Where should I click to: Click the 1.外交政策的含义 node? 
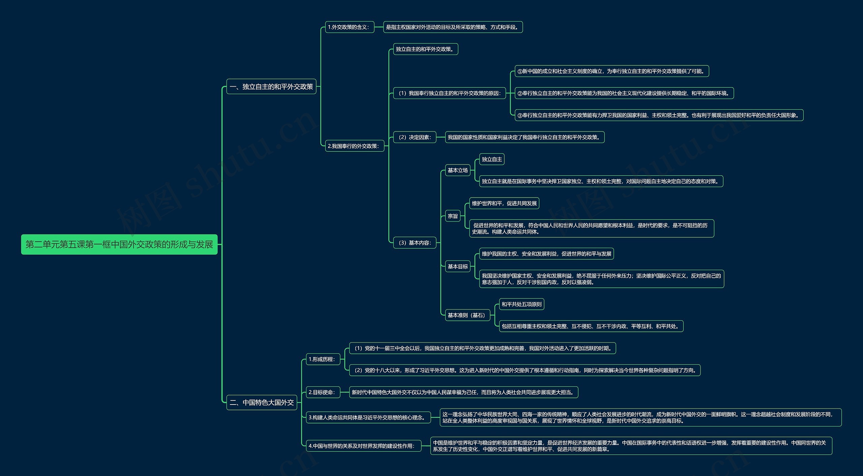(x=350, y=27)
